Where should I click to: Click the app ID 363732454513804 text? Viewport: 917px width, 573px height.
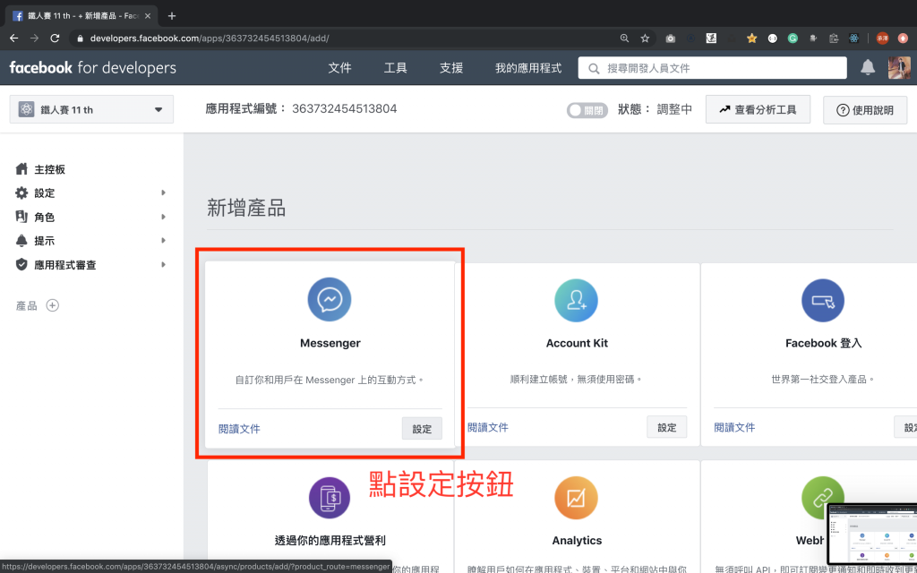tap(345, 108)
